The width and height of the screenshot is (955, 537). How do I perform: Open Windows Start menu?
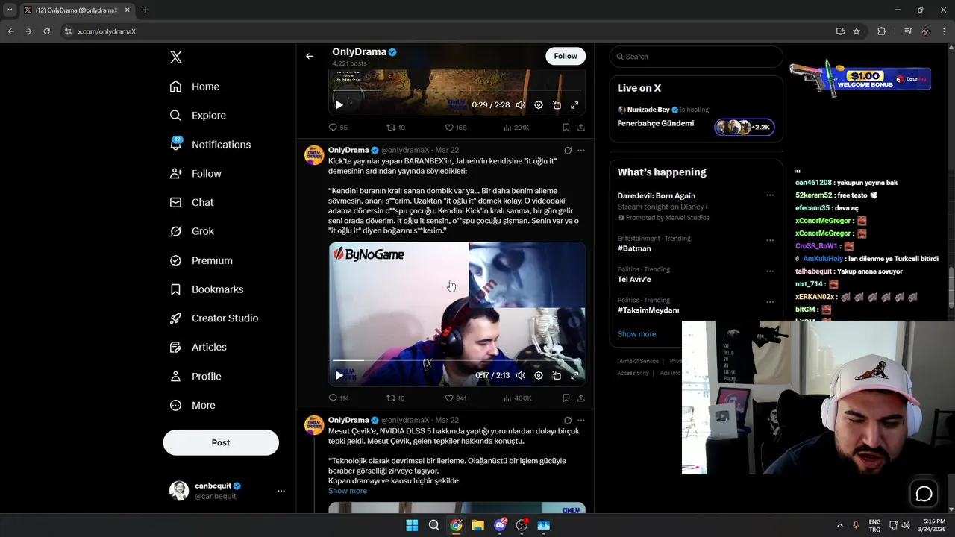click(x=412, y=525)
